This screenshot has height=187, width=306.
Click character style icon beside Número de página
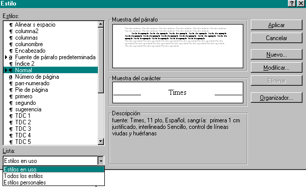(11, 77)
